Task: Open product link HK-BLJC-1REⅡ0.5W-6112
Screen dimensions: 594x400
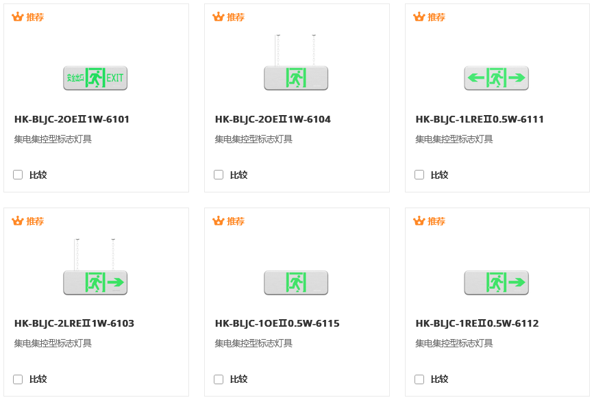Action: pos(477,323)
